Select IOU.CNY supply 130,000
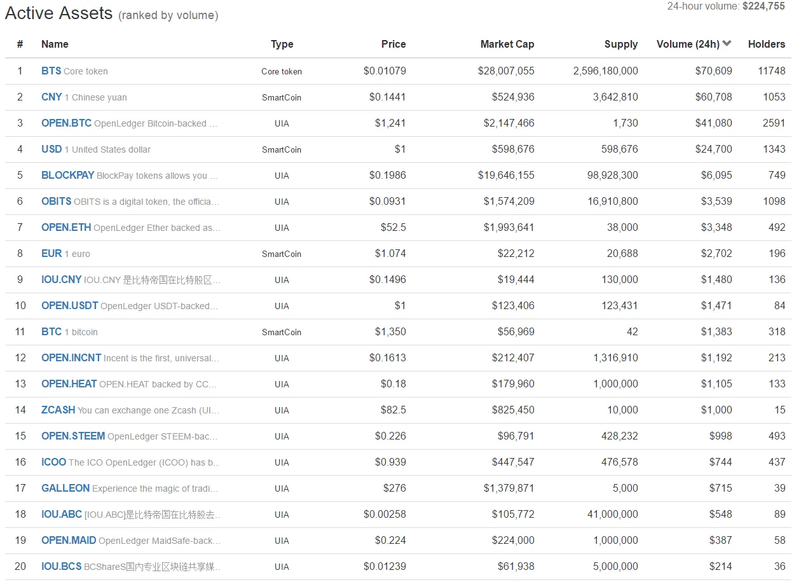This screenshot has width=799, height=582. click(x=619, y=280)
